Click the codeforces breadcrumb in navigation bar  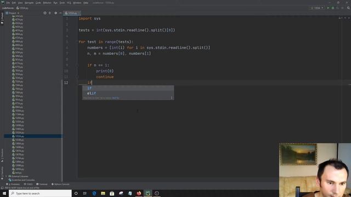[x=8, y=8]
